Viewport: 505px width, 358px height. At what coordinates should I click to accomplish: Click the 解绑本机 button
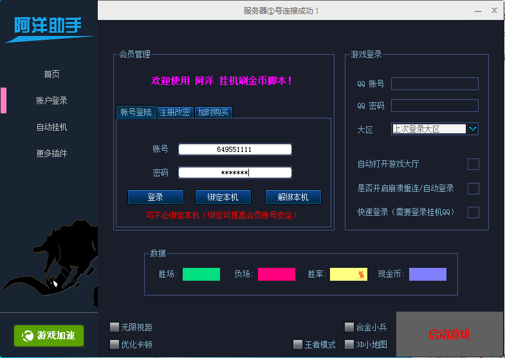click(x=293, y=197)
